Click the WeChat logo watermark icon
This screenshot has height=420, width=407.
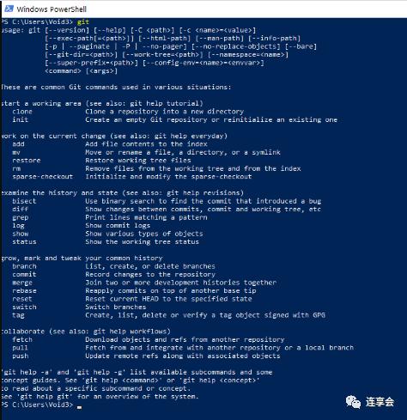pos(353,402)
